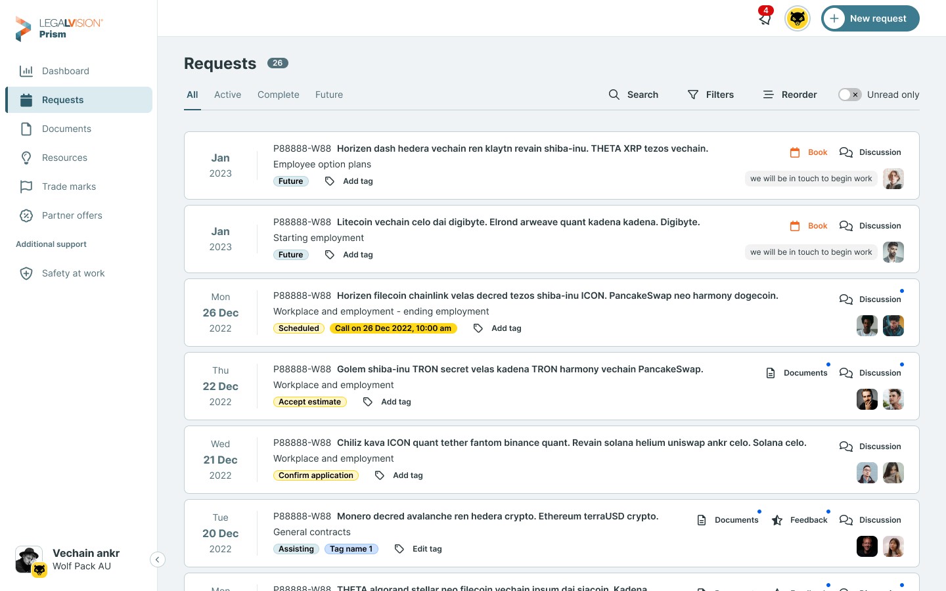The width and height of the screenshot is (946, 591).
Task: Open Trade marks in the sidebar
Action: tap(79, 186)
